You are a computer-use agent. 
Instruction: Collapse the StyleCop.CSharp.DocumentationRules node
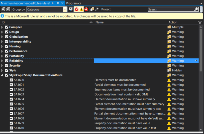[x=2, y=75]
